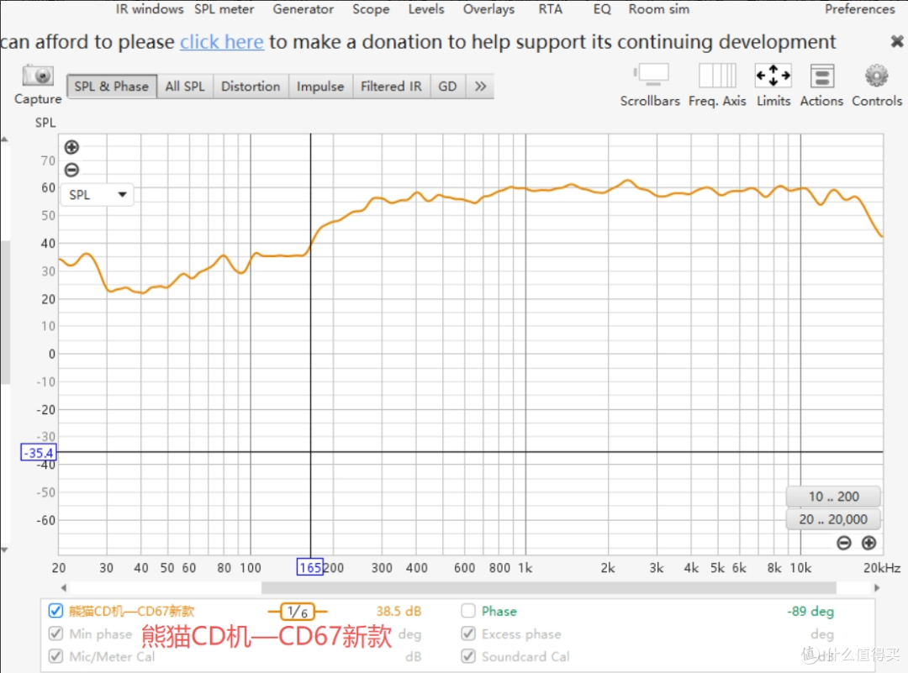
Task: Click the 165 frequency cursor readout box
Action: tap(309, 567)
